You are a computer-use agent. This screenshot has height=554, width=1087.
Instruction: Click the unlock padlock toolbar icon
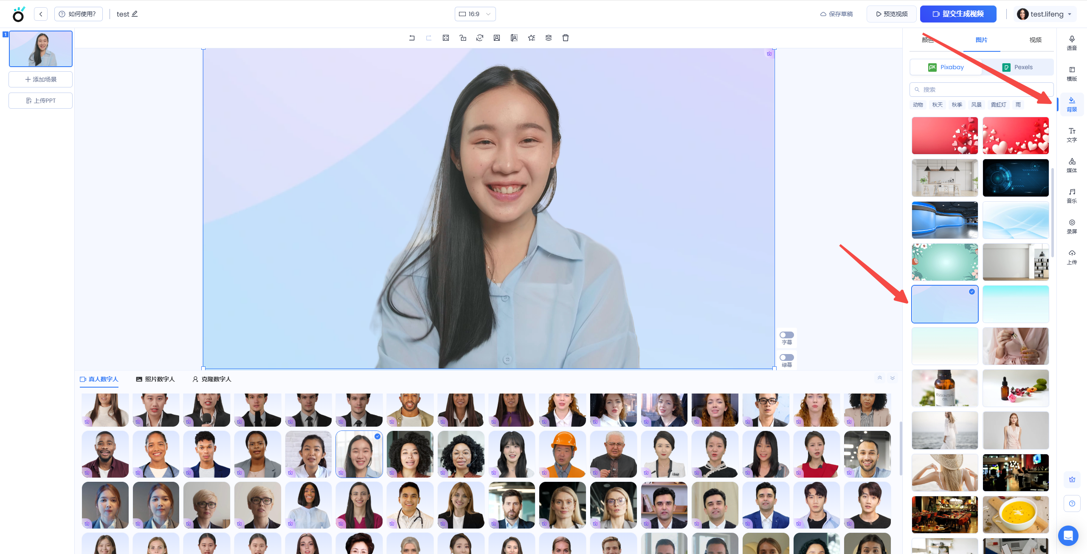(463, 38)
